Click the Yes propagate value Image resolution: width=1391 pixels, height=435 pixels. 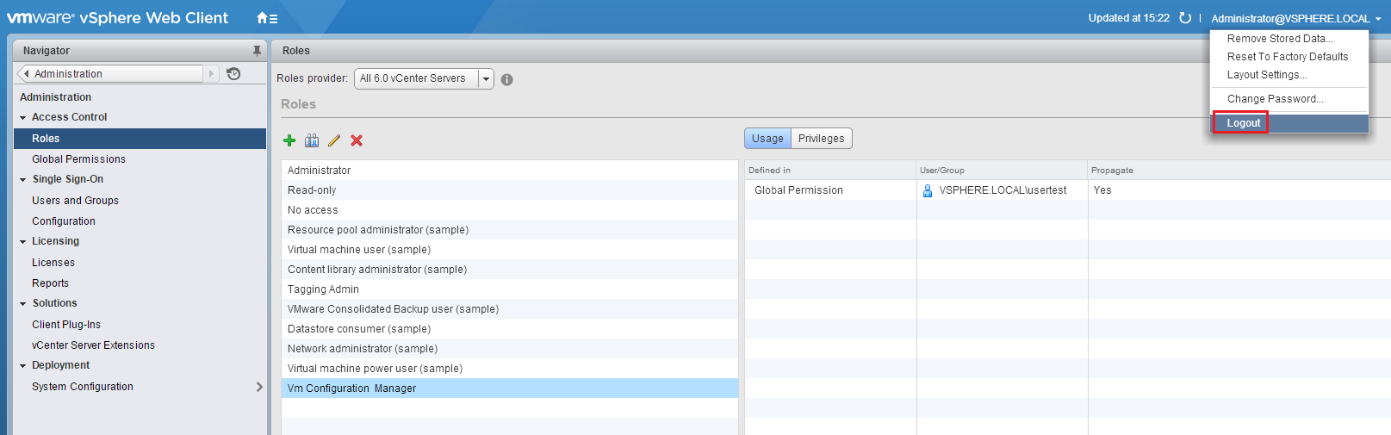[1102, 190]
